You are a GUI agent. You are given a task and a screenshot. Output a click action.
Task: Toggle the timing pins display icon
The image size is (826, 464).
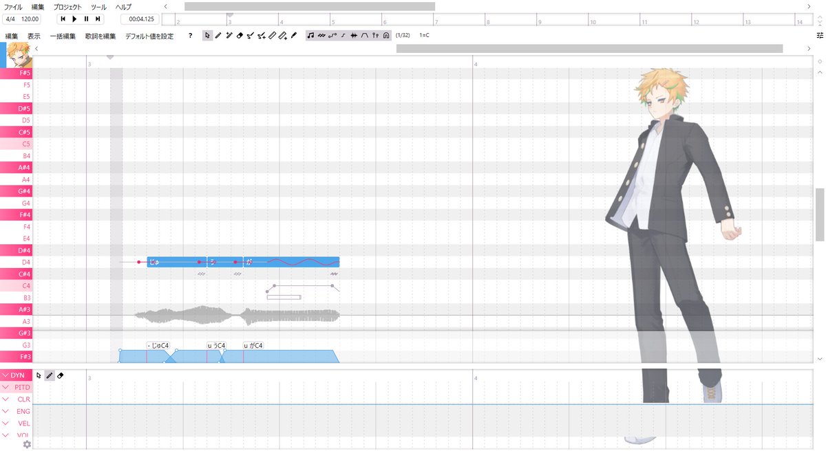click(x=375, y=35)
